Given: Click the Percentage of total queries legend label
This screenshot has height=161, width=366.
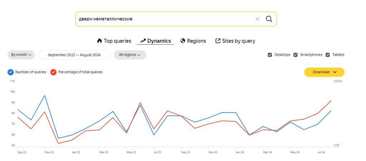Looking at the screenshot, I should pyautogui.click(x=80, y=72).
